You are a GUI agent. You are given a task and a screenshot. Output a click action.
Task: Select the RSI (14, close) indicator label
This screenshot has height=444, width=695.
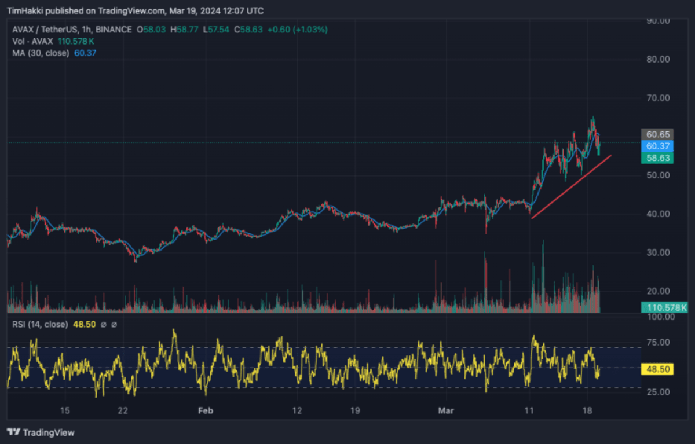(40, 325)
